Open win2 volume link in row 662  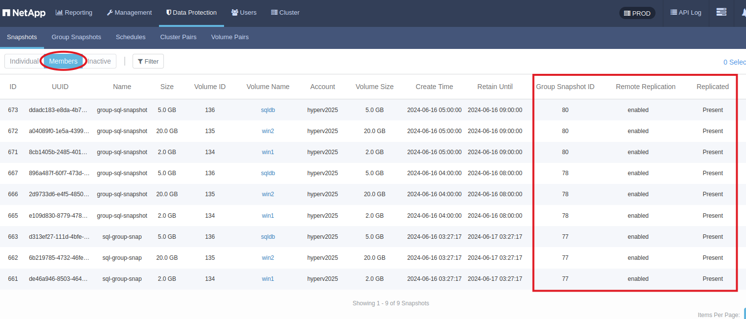[268, 258]
